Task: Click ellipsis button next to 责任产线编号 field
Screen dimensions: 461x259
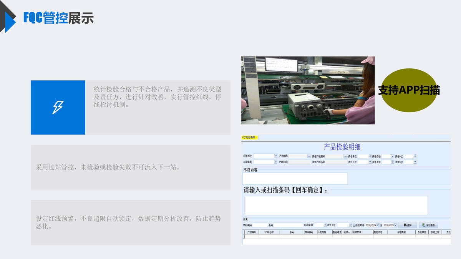Action: (345, 156)
